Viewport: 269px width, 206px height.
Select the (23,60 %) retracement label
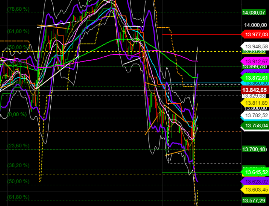pyautogui.click(x=18, y=146)
